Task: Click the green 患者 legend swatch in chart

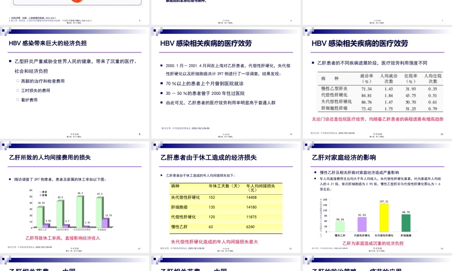Action: [x=40, y=192]
